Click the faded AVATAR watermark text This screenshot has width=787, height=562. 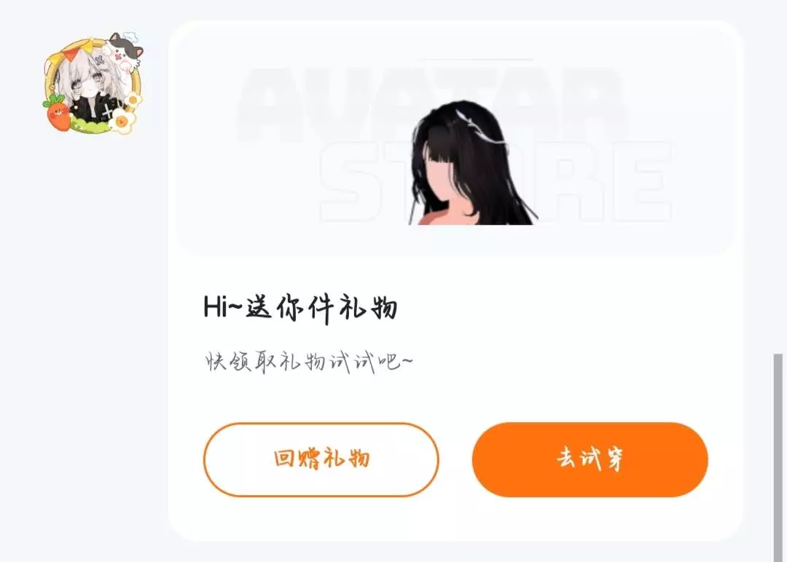tap(431, 104)
